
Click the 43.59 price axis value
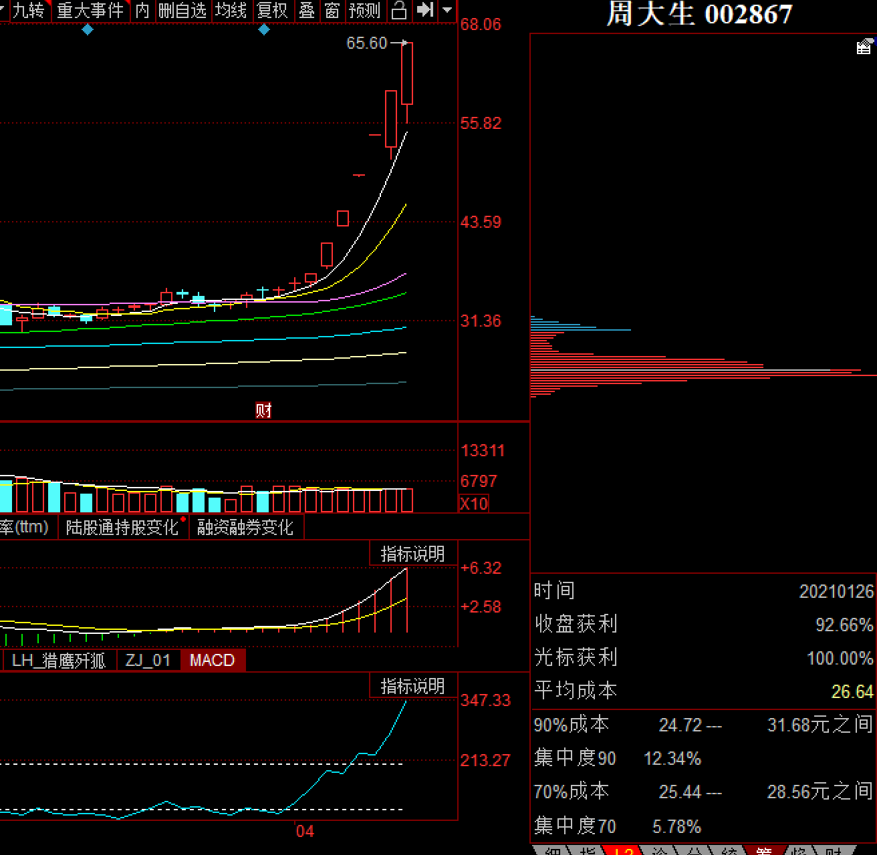pyautogui.click(x=481, y=222)
